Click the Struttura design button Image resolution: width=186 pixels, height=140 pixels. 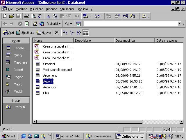(x=25, y=32)
